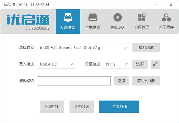Viewport: 179px width, 123px height.
Task: Click the 应用到U盘 button
Action: 146,81
